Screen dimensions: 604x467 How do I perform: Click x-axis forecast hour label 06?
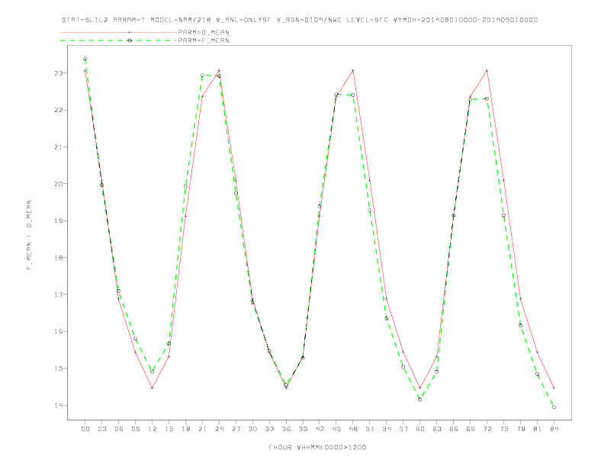(119, 429)
